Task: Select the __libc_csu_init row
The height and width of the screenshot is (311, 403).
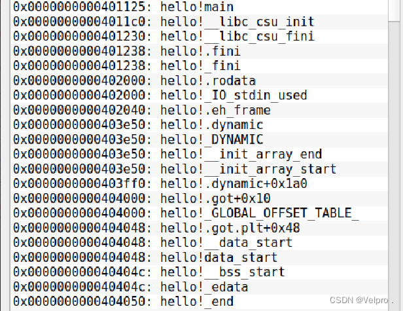Action: (x=199, y=22)
